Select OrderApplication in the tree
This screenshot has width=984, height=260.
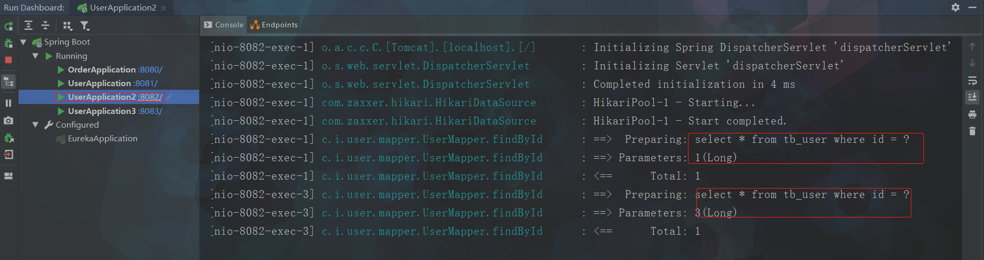click(102, 70)
